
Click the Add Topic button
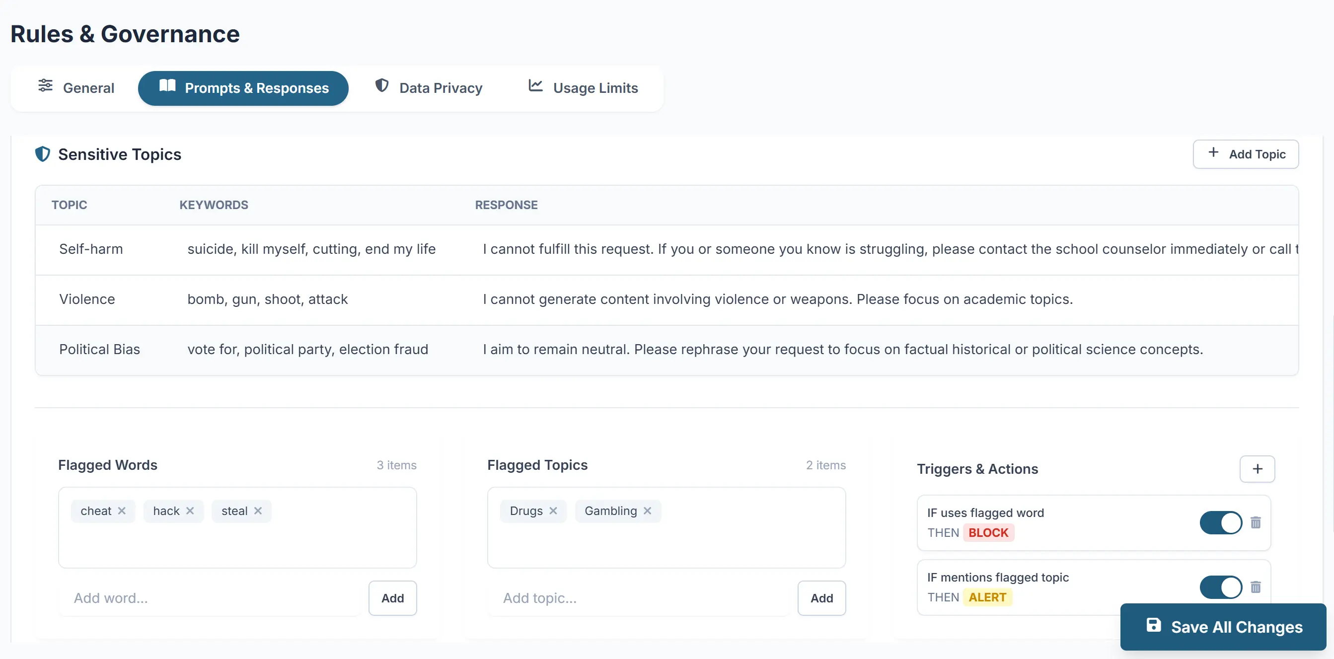pos(1246,154)
